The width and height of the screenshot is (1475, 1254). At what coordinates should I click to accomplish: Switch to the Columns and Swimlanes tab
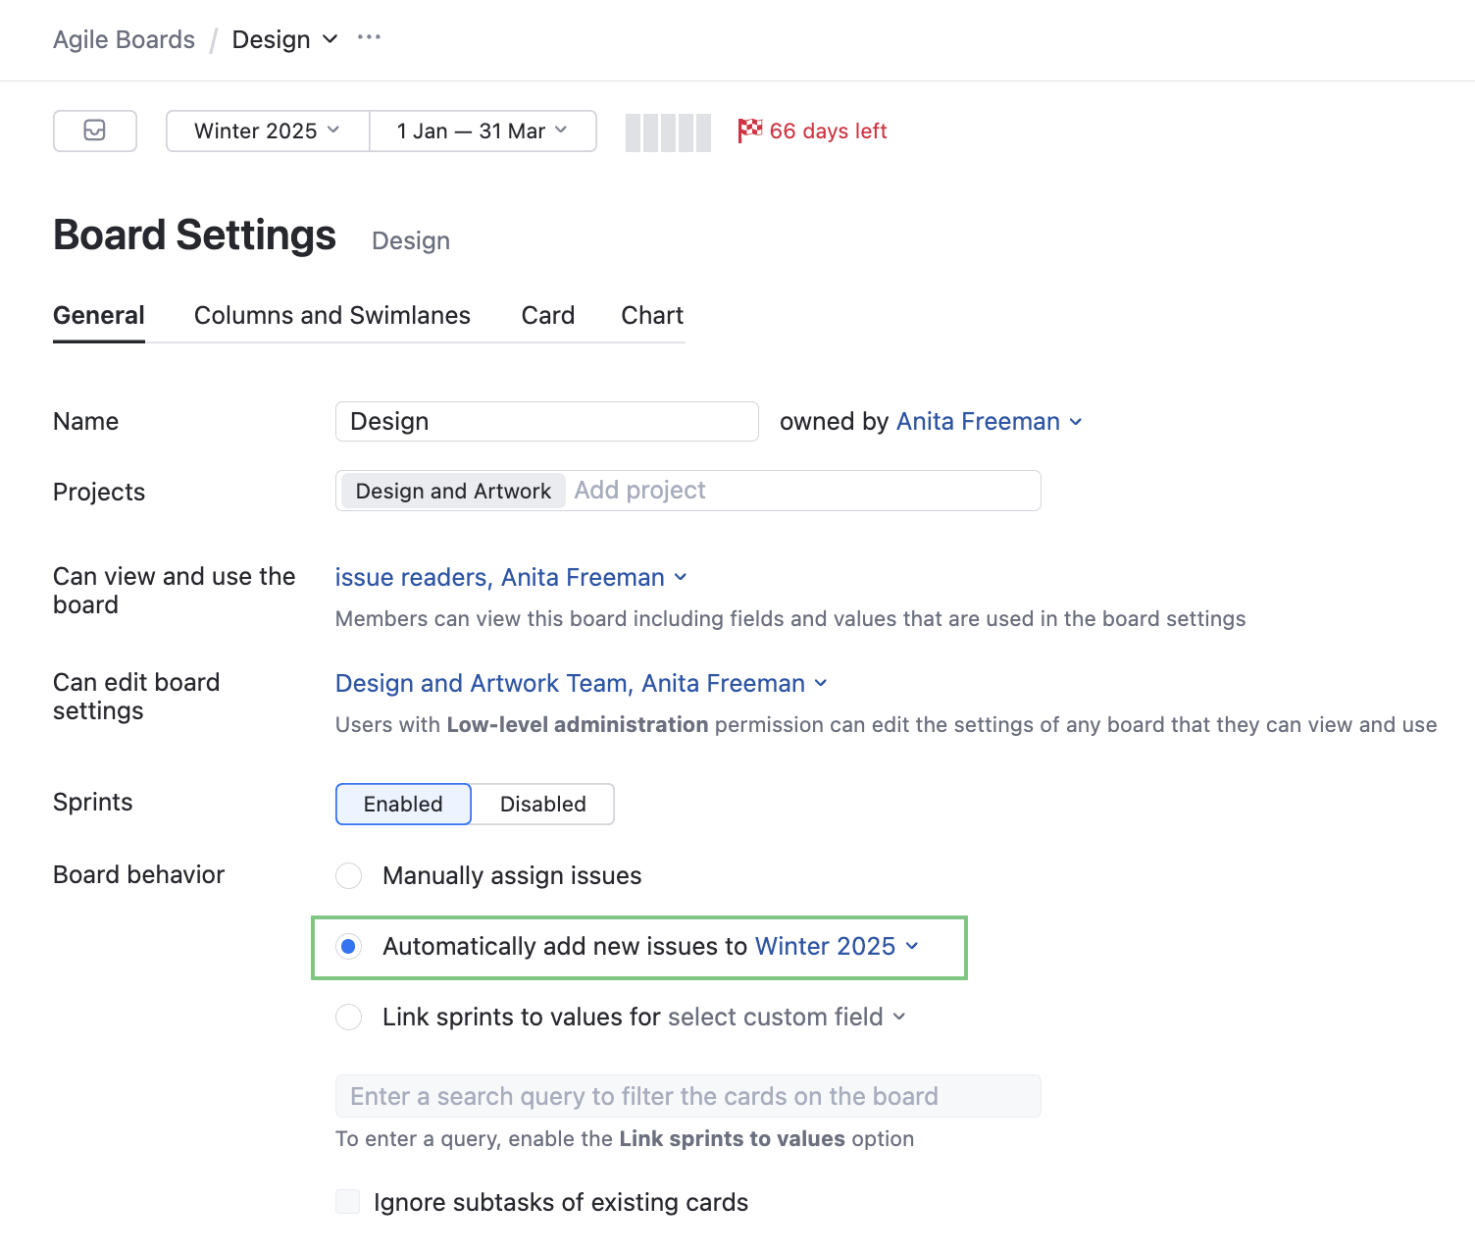(x=331, y=315)
